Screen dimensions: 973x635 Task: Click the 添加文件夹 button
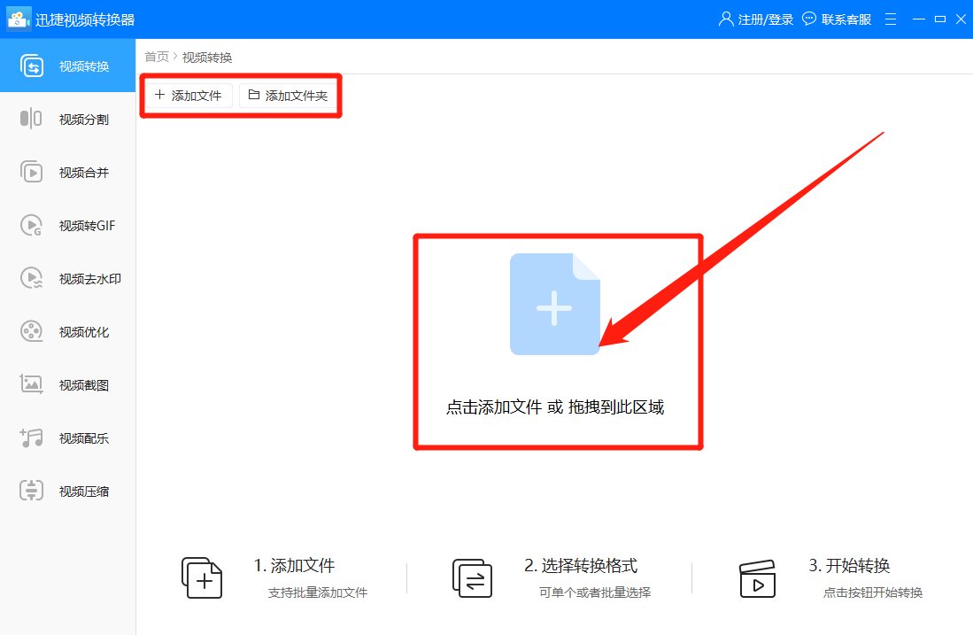coord(290,95)
